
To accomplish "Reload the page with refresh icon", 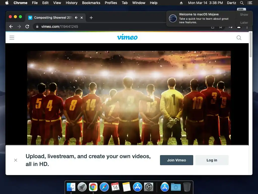I will pyautogui.click(x=27, y=27).
